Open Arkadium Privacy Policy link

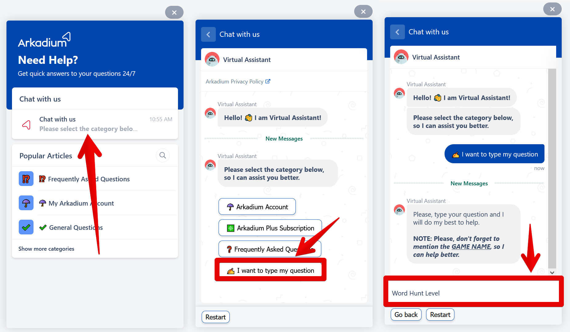[x=235, y=82]
